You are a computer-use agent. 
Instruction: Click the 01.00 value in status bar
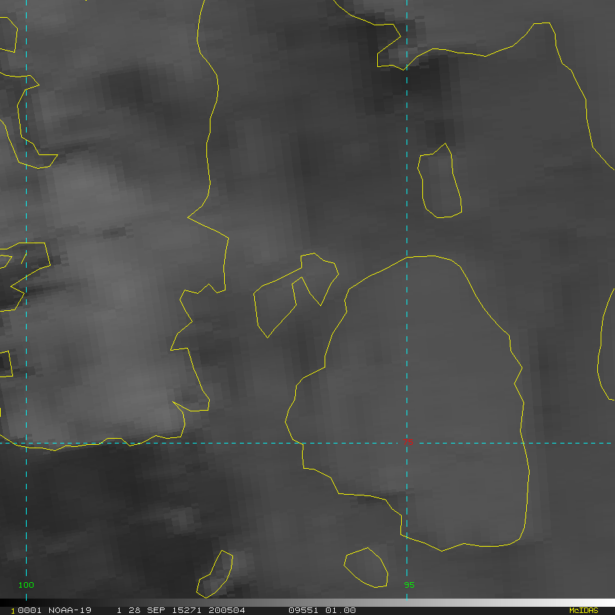(341, 610)
